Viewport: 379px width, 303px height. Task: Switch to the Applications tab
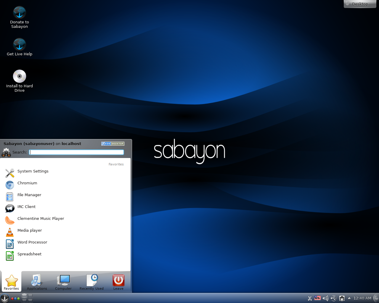(36, 281)
